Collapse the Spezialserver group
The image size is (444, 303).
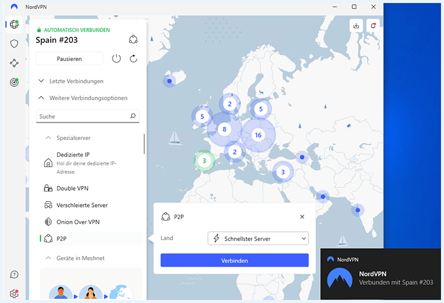68,138
